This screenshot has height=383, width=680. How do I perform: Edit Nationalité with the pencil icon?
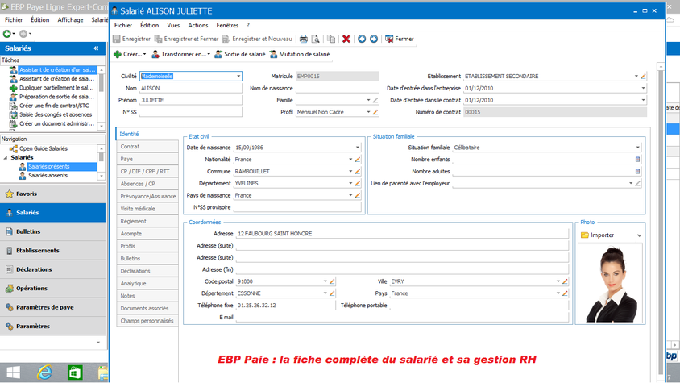[x=358, y=160]
